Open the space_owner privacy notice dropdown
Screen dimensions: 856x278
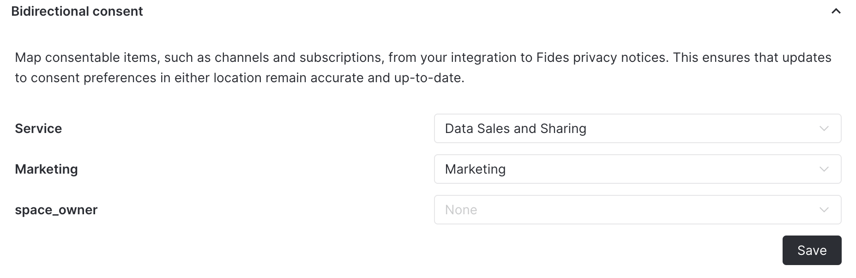click(x=637, y=210)
